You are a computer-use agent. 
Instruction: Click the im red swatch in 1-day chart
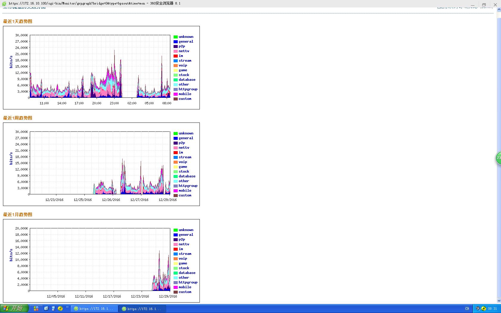(x=176, y=56)
